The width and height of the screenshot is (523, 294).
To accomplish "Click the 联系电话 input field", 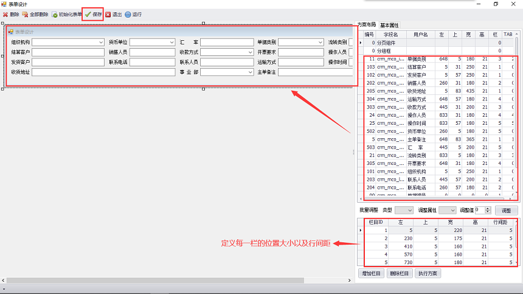I will (x=152, y=63).
